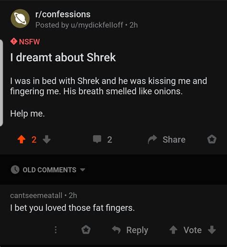Click the NSFW tag on post

click(x=25, y=42)
